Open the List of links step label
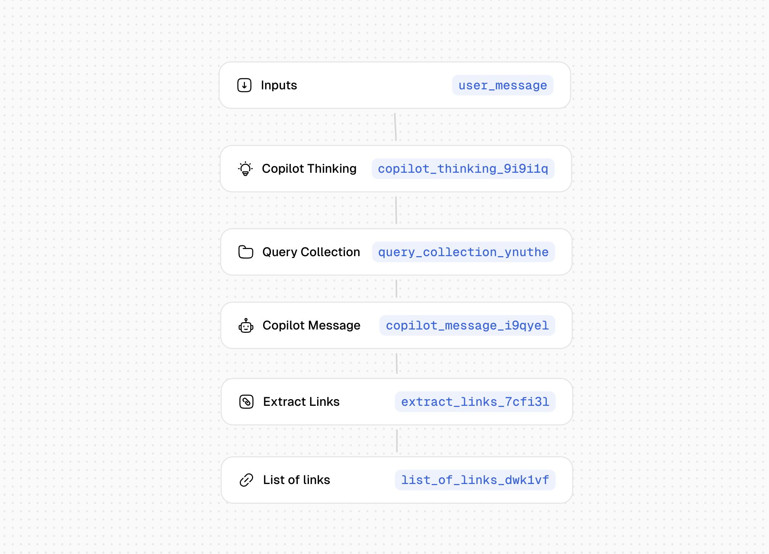769x554 pixels. click(297, 480)
